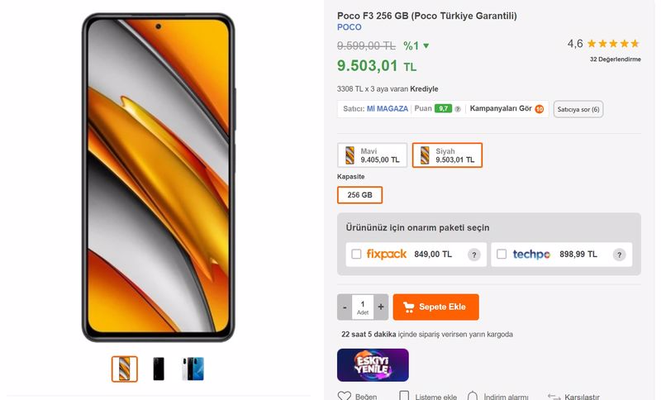Expand the %1 discount arrow
The width and height of the screenshot is (661, 400).
pos(426,46)
